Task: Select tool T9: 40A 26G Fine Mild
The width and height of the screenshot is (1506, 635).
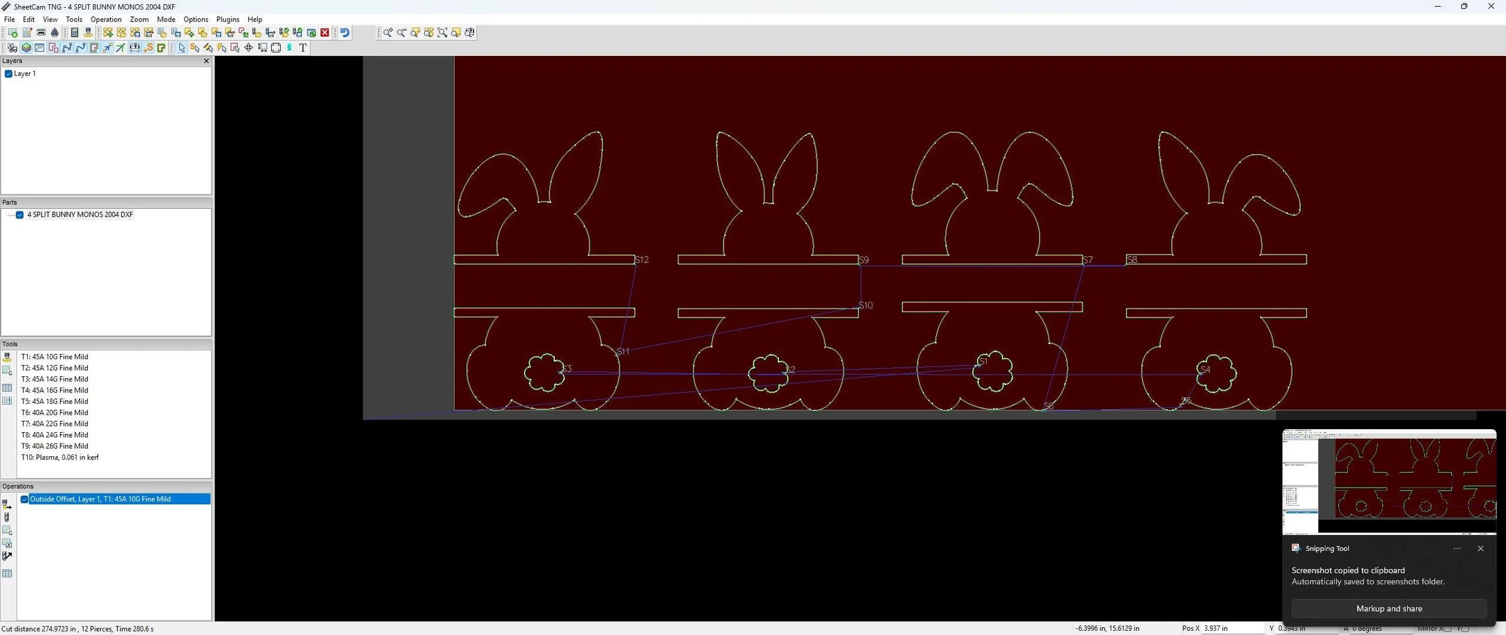Action: (55, 446)
